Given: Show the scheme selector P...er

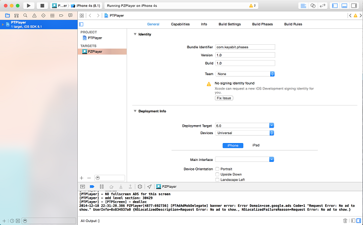Looking at the screenshot, I should coord(59,6).
